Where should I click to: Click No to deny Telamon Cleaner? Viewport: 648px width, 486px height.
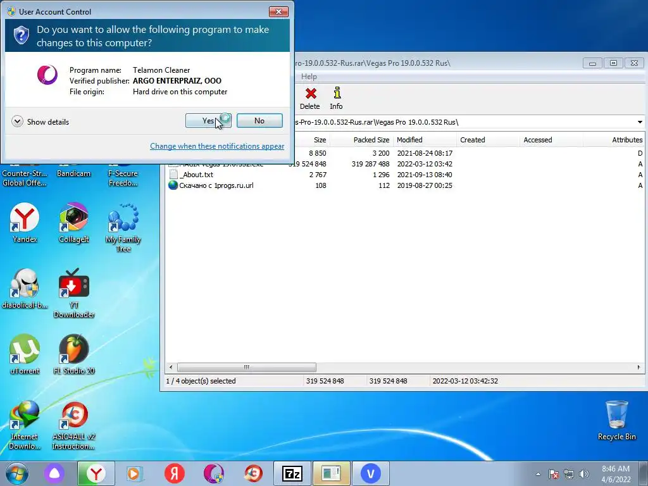coord(259,121)
